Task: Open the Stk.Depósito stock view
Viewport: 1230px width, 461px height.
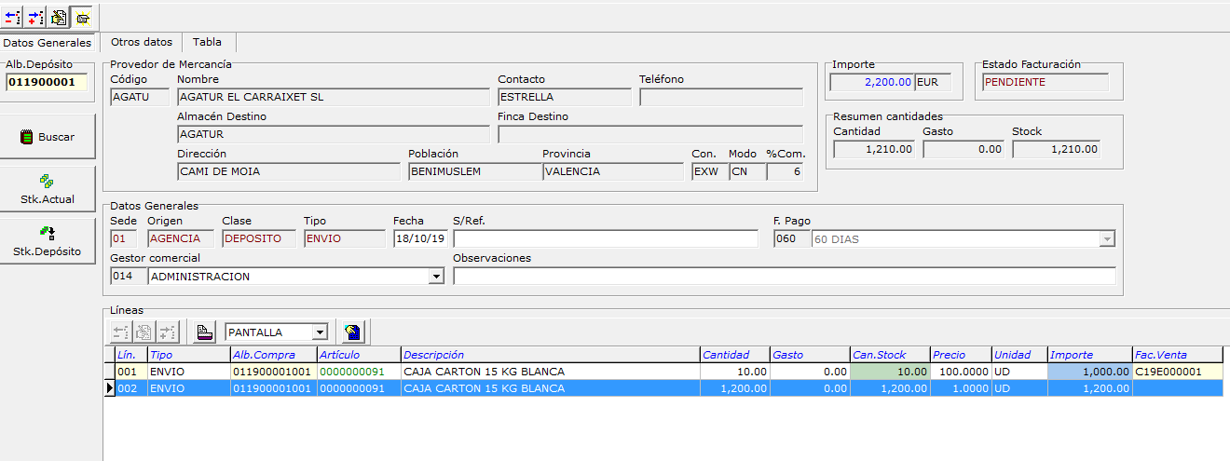Action: pos(48,241)
